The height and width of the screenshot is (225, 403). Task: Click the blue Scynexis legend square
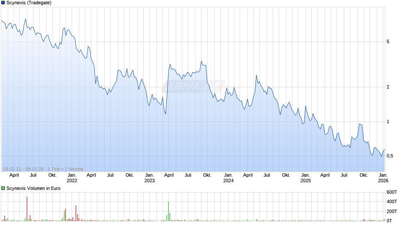tap(3, 3)
